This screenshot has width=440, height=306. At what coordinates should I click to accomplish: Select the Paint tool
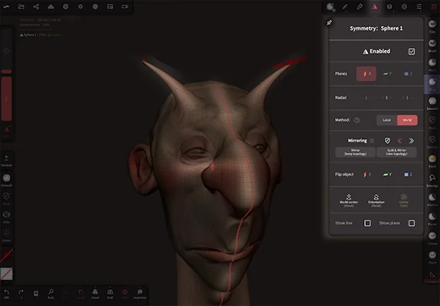[432, 161]
